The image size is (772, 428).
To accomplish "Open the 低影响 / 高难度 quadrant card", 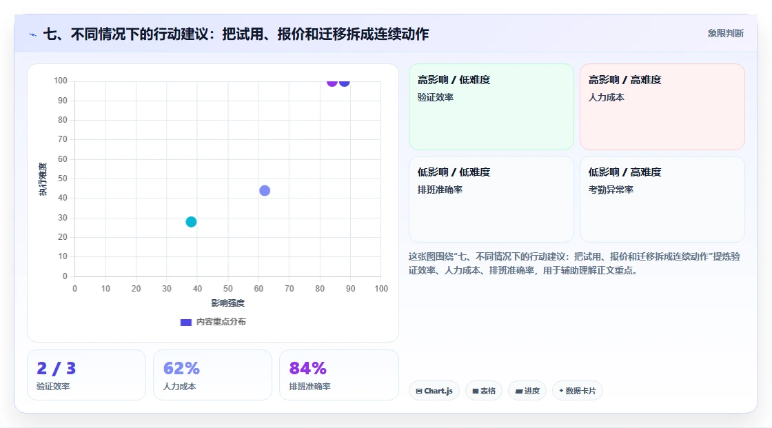I will click(x=662, y=199).
